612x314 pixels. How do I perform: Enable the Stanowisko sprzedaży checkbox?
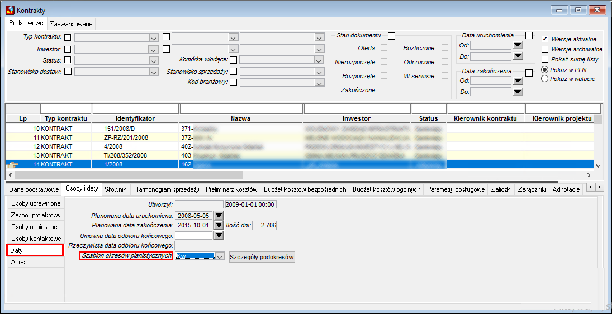(234, 72)
